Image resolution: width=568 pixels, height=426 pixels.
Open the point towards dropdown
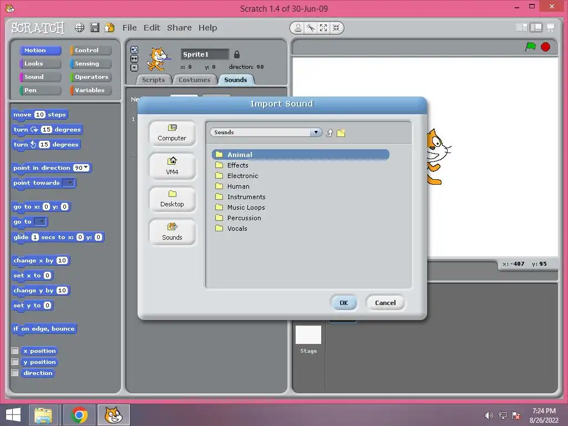tap(69, 182)
